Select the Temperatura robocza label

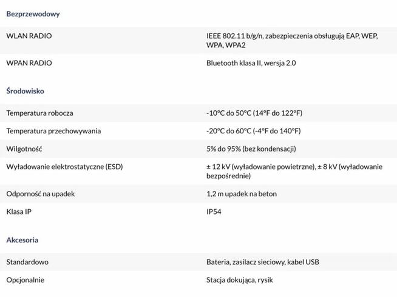tap(43, 113)
